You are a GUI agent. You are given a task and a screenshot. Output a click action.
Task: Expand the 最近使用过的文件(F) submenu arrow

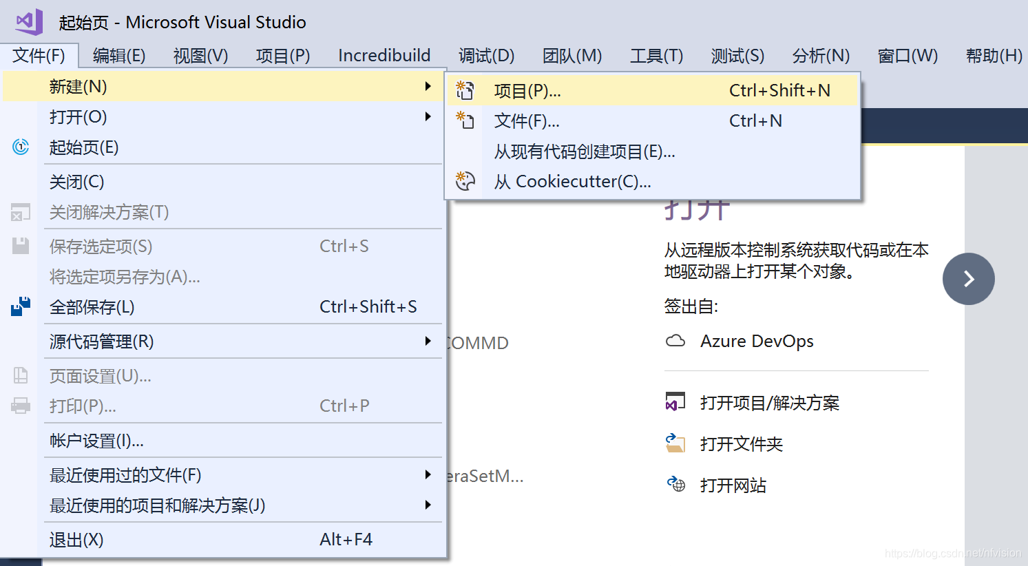point(428,474)
